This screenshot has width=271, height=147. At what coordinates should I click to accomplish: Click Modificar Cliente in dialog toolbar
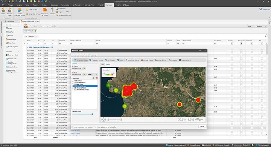coord(132,60)
